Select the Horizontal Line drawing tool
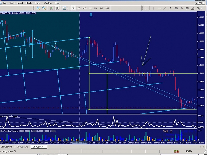This screenshot has width=207, height=155. [x=159, y=8]
